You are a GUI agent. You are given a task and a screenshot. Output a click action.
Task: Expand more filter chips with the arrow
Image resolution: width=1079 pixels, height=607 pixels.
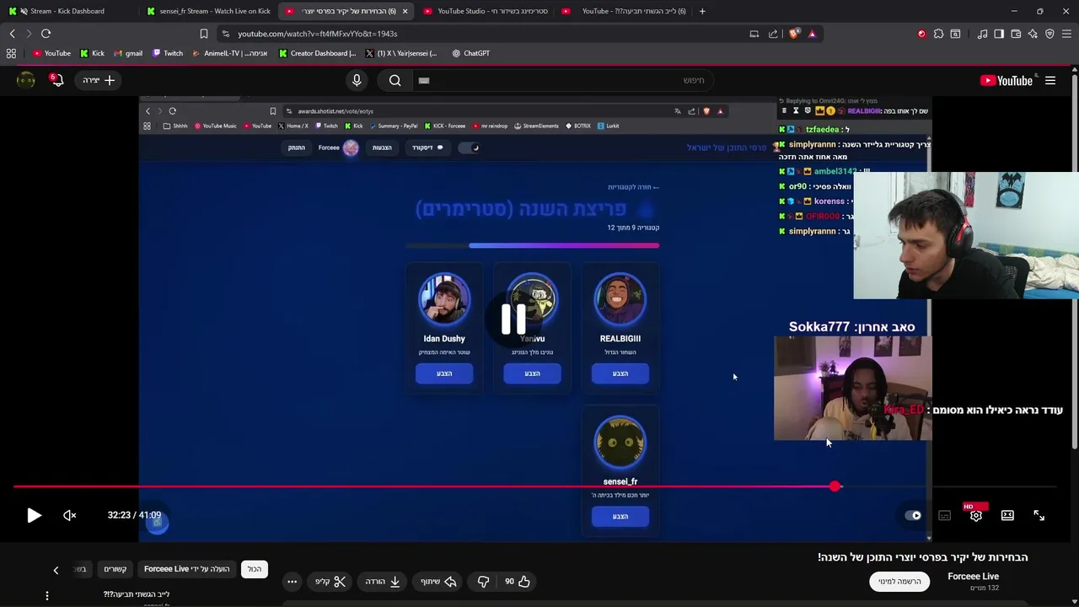click(x=56, y=570)
